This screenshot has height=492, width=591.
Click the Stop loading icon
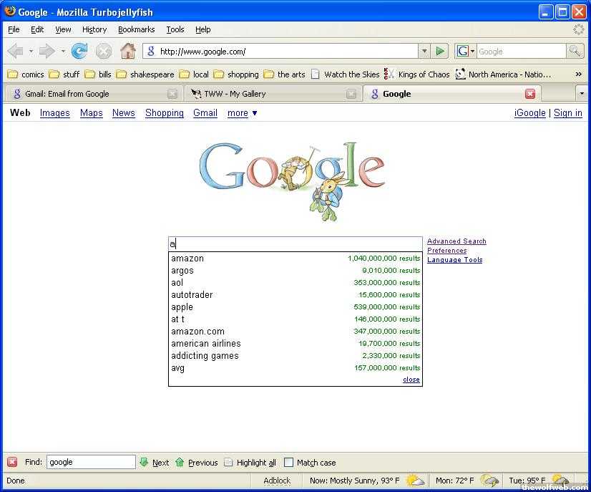pyautogui.click(x=104, y=51)
